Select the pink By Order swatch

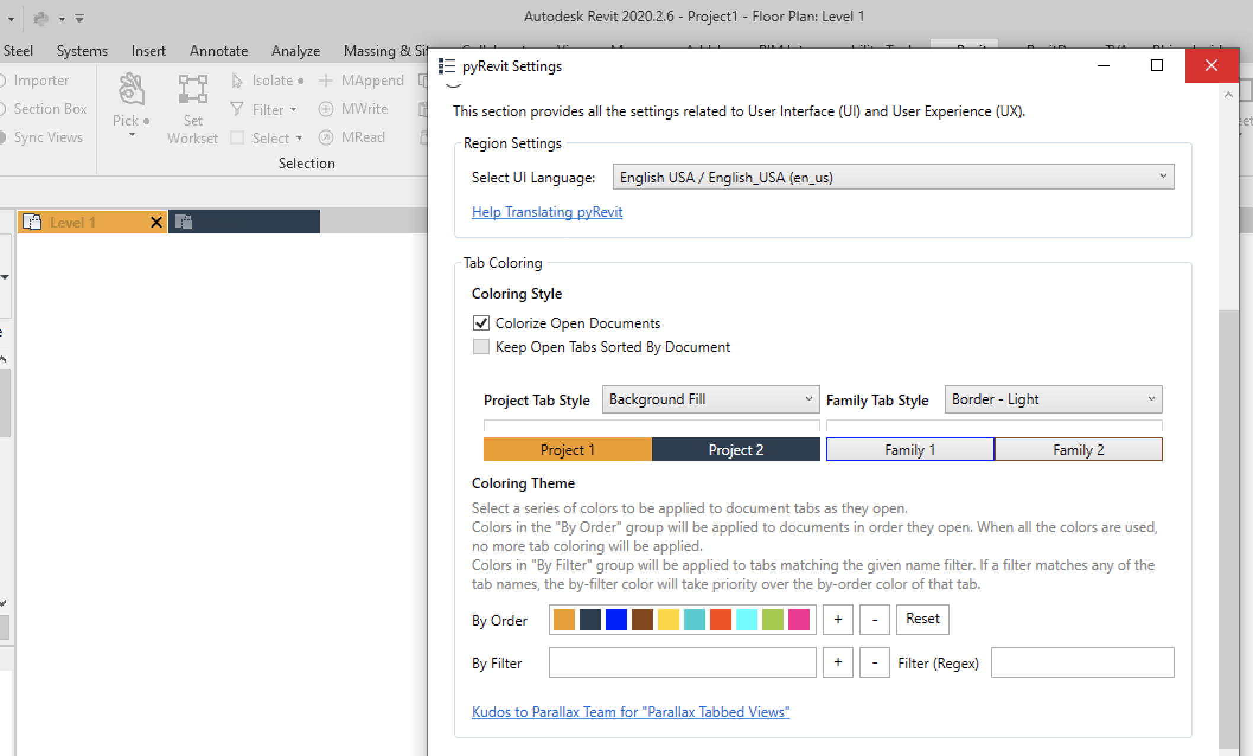pos(799,620)
